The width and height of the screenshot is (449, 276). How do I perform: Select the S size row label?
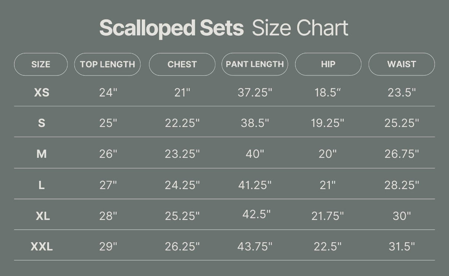tap(42, 123)
